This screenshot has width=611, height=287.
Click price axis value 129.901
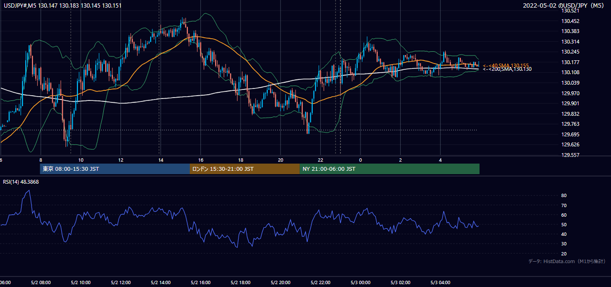571,103
